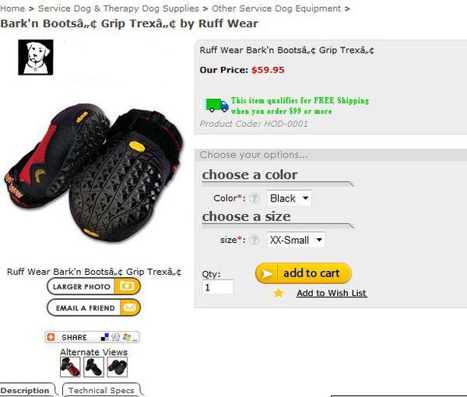
Task: Open Other Service Dog Equipment breadcrumb
Action: 276,9
